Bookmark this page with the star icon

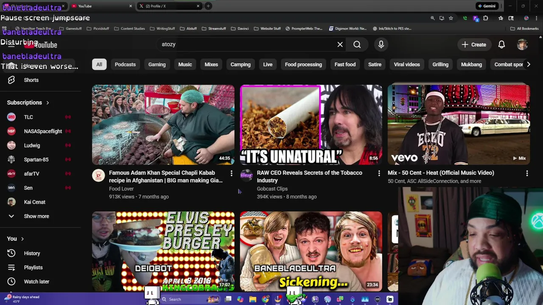coord(451,18)
